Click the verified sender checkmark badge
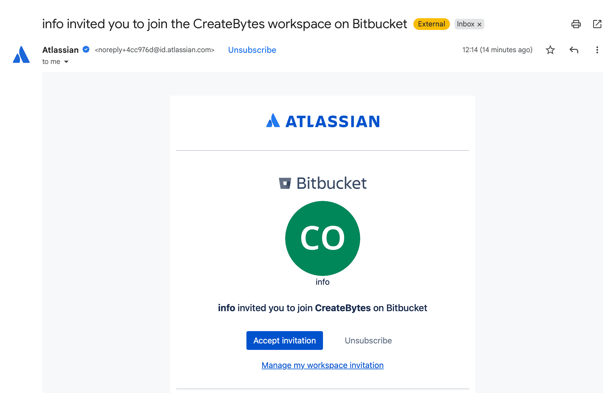This screenshot has width=609, height=393. 86,49
